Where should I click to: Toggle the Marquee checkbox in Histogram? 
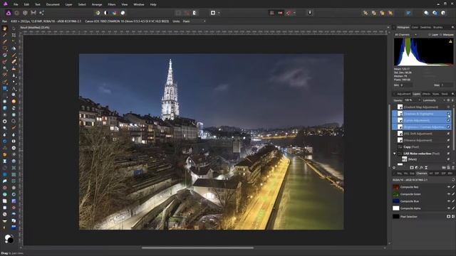(x=441, y=35)
